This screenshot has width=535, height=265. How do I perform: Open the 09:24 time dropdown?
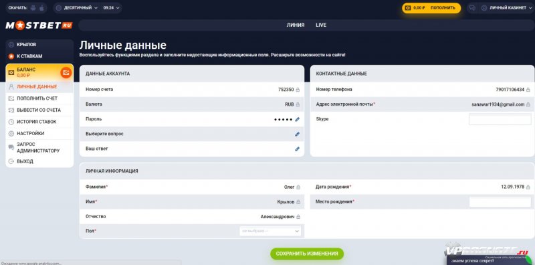tap(111, 8)
